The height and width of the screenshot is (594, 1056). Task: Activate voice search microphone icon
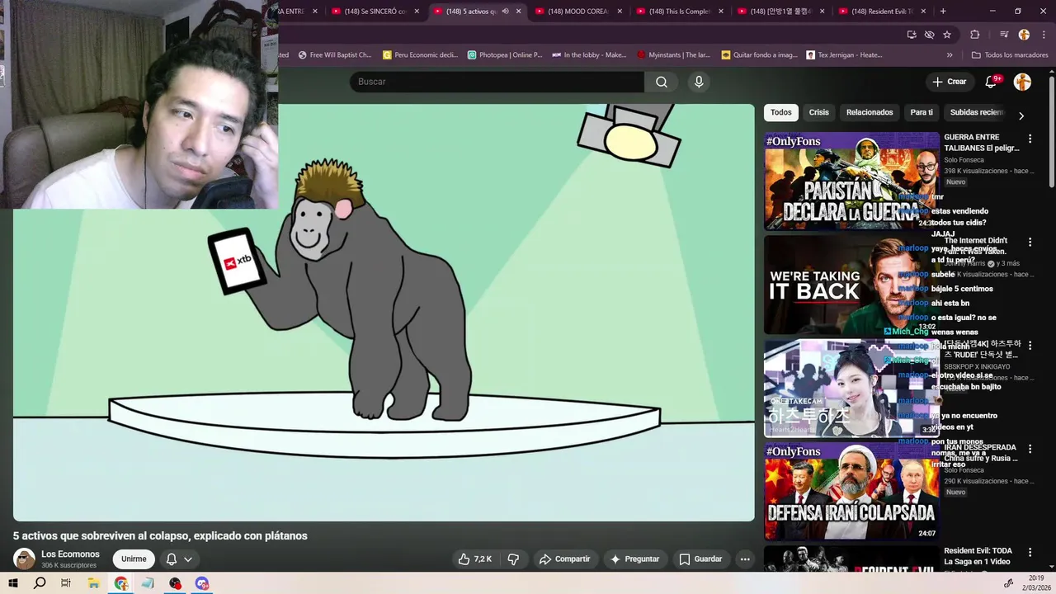699,82
